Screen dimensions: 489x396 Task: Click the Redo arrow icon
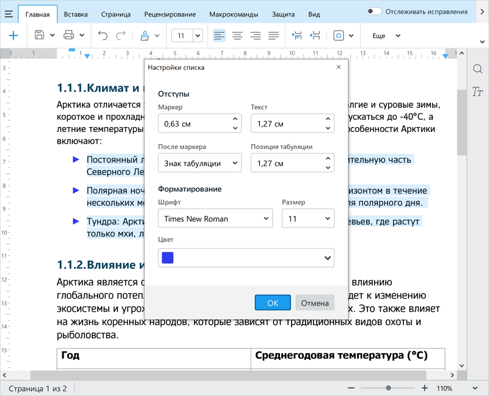(x=121, y=35)
